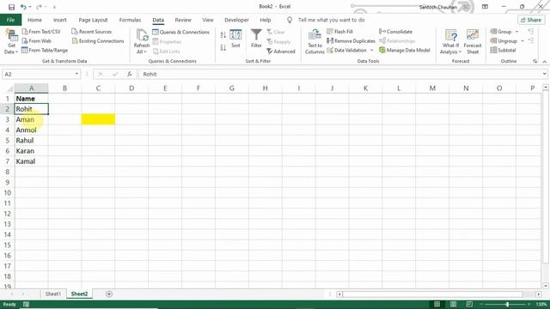The width and height of the screenshot is (550, 309).
Task: Click the zoom slider handle
Action: pyautogui.click(x=507, y=304)
